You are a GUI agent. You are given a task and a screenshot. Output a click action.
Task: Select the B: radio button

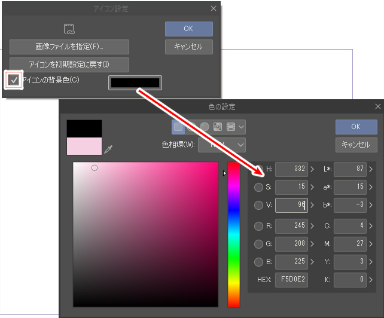[x=258, y=262]
